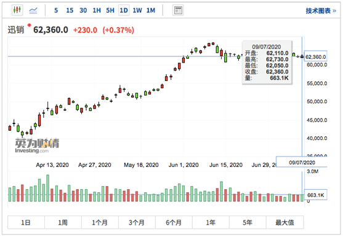This screenshot has height=237, width=343.
Task: Click the +230.0 price change value
Action: coord(85,30)
